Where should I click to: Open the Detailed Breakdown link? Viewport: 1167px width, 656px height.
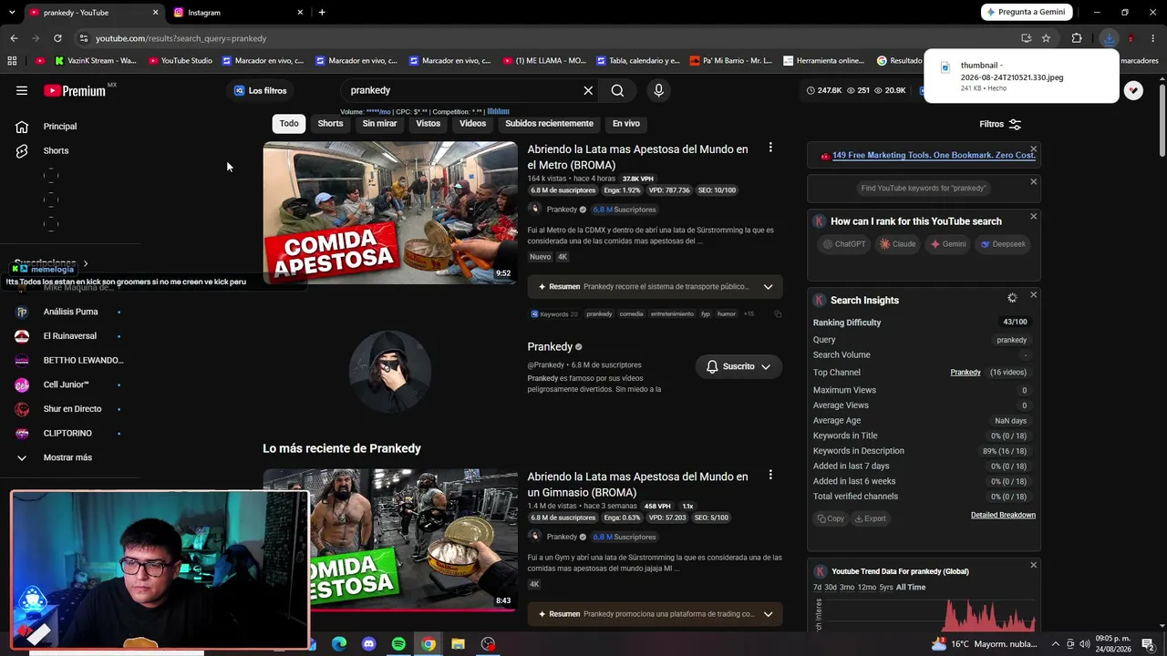pyautogui.click(x=1003, y=515)
